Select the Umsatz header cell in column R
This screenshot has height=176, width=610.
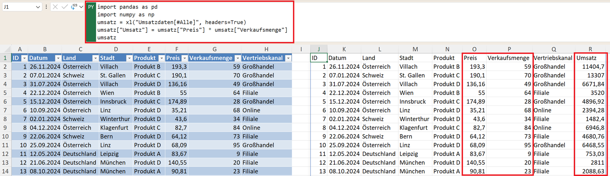(590, 58)
